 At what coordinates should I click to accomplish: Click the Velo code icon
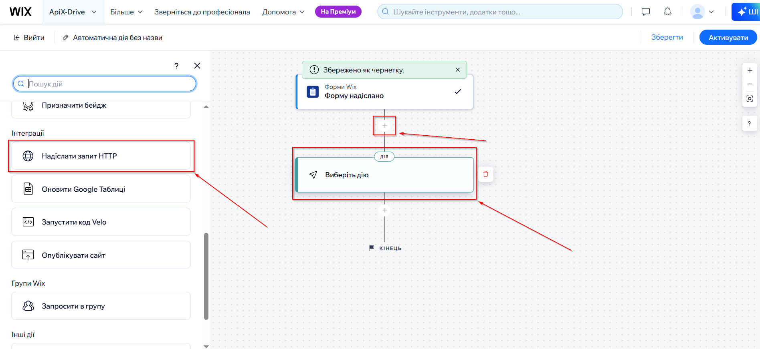28,222
